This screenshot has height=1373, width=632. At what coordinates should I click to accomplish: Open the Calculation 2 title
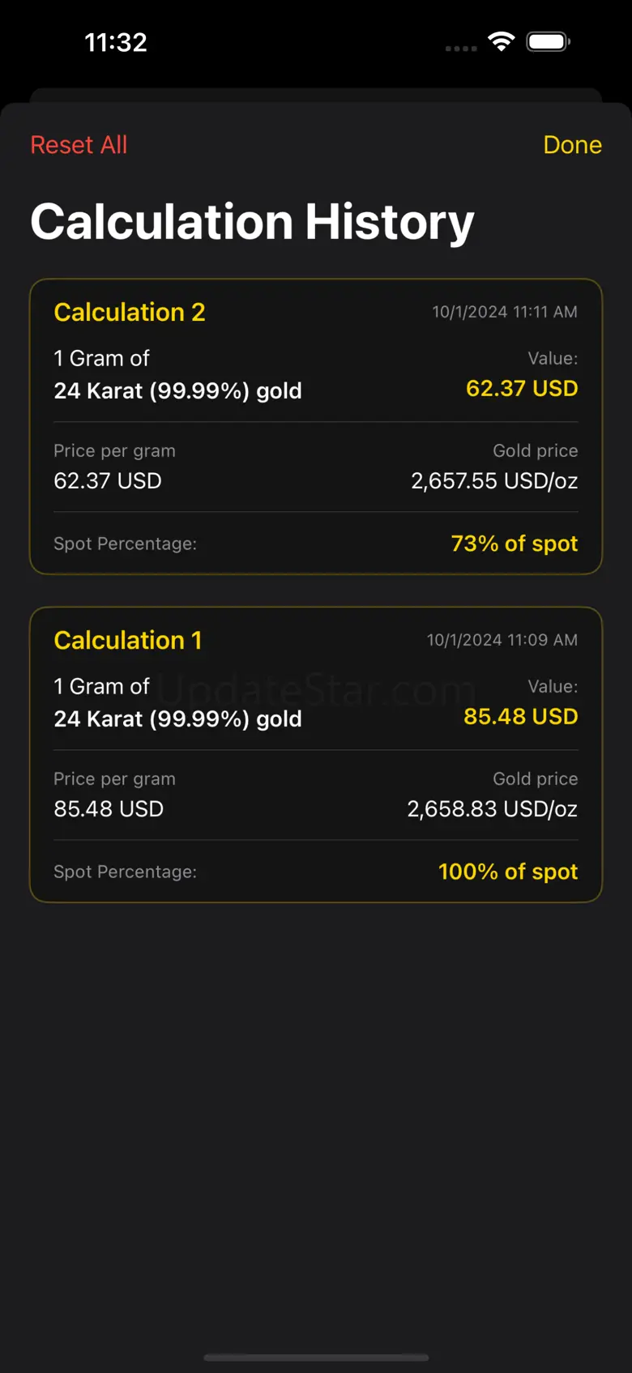coord(130,312)
